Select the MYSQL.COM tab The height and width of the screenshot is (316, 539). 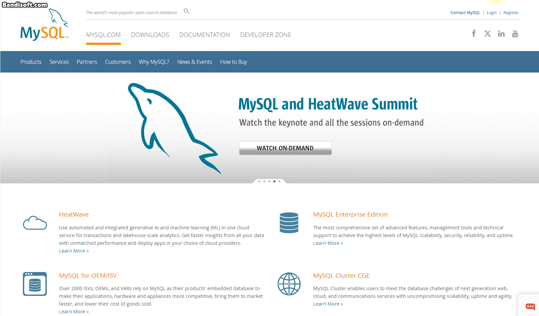click(x=103, y=35)
